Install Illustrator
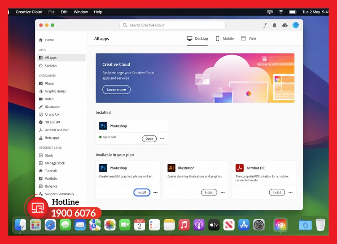The width and height of the screenshot is (337, 244). 209,193
